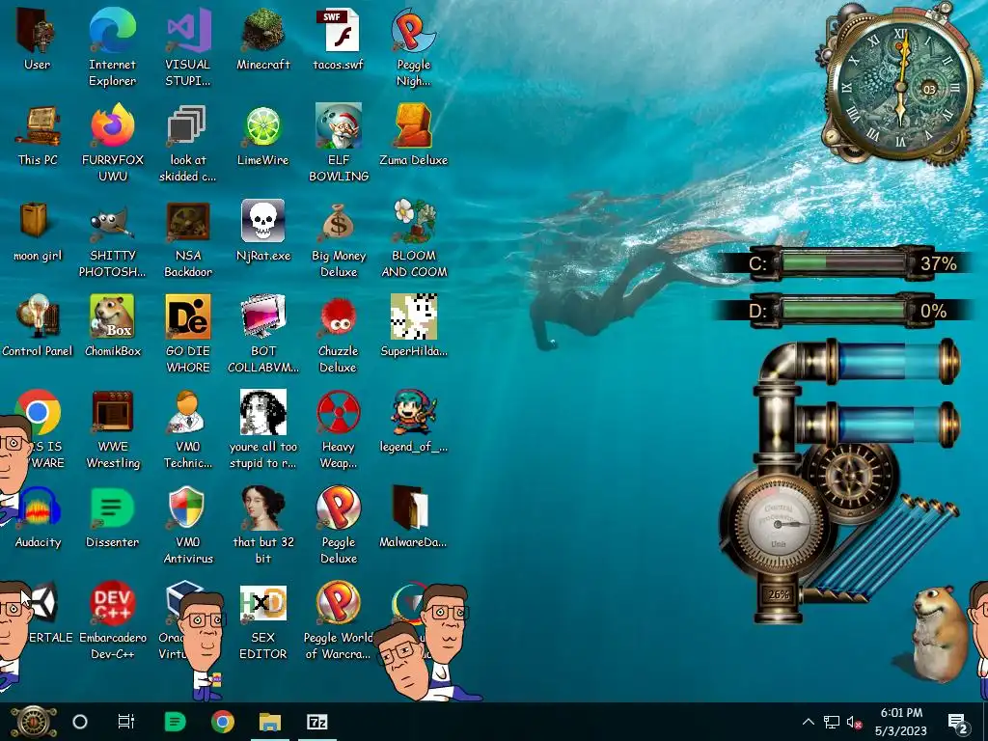Open the 'look at skidded c...' shortcut
Viewport: 988px width, 741px height.
pos(188,143)
